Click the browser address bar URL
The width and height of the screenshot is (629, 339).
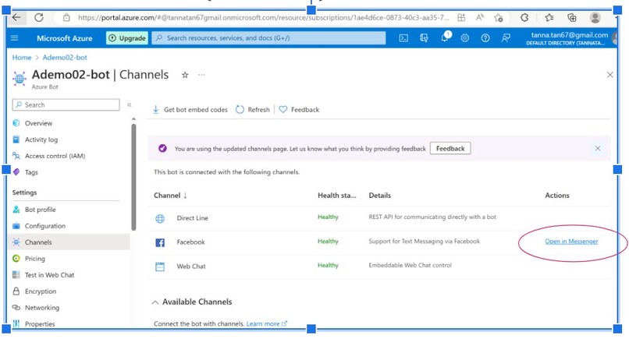(263, 17)
